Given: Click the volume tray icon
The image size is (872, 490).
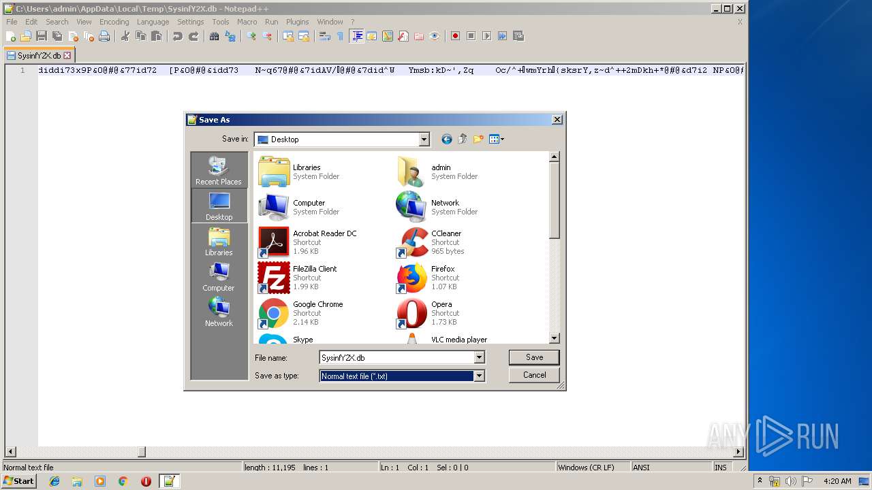Looking at the screenshot, I should tap(790, 481).
